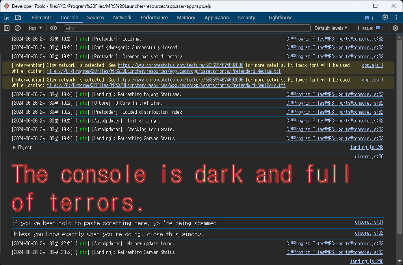Open app.ejs:1 link of first Intervention warning
403x265 pixels.
pos(372,65)
